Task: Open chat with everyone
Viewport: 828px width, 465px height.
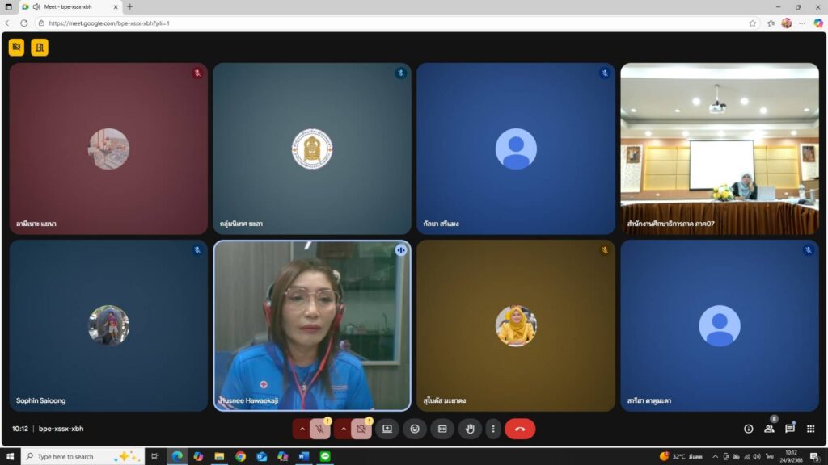Action: pos(790,429)
